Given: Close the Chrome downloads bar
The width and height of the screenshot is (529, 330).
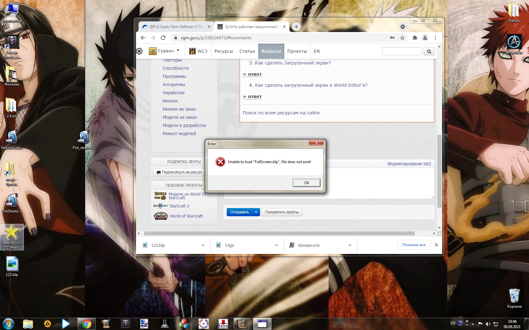Looking at the screenshot, I should [x=436, y=245].
